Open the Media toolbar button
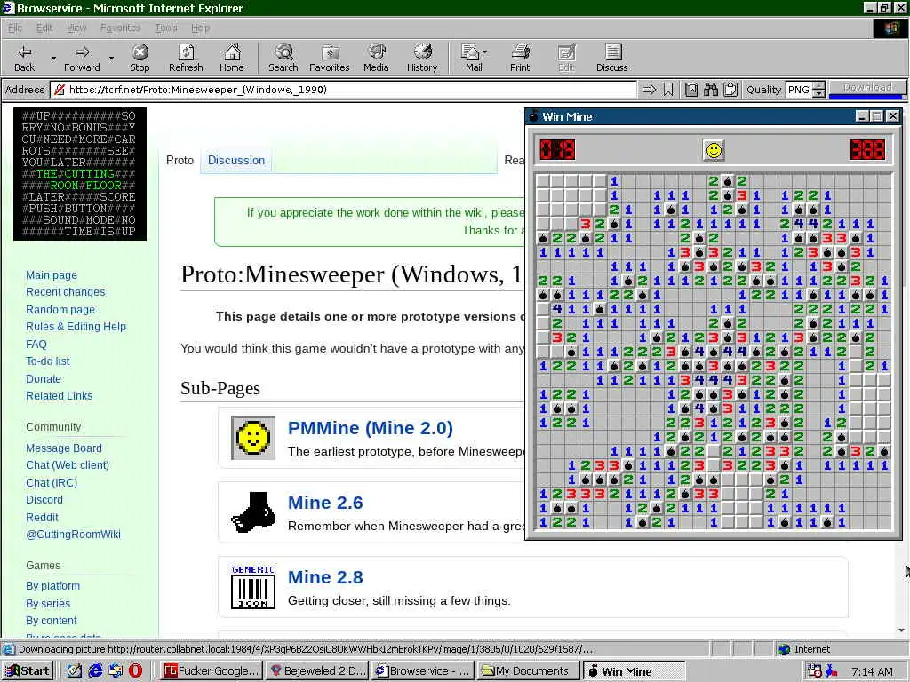Viewport: 910px width, 682px height. [x=376, y=58]
